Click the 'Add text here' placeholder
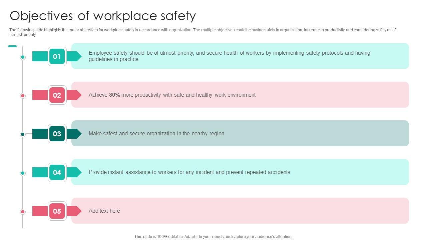427x240 pixels. click(x=104, y=211)
